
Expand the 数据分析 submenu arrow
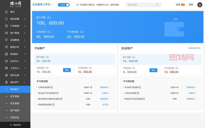click(25, 47)
